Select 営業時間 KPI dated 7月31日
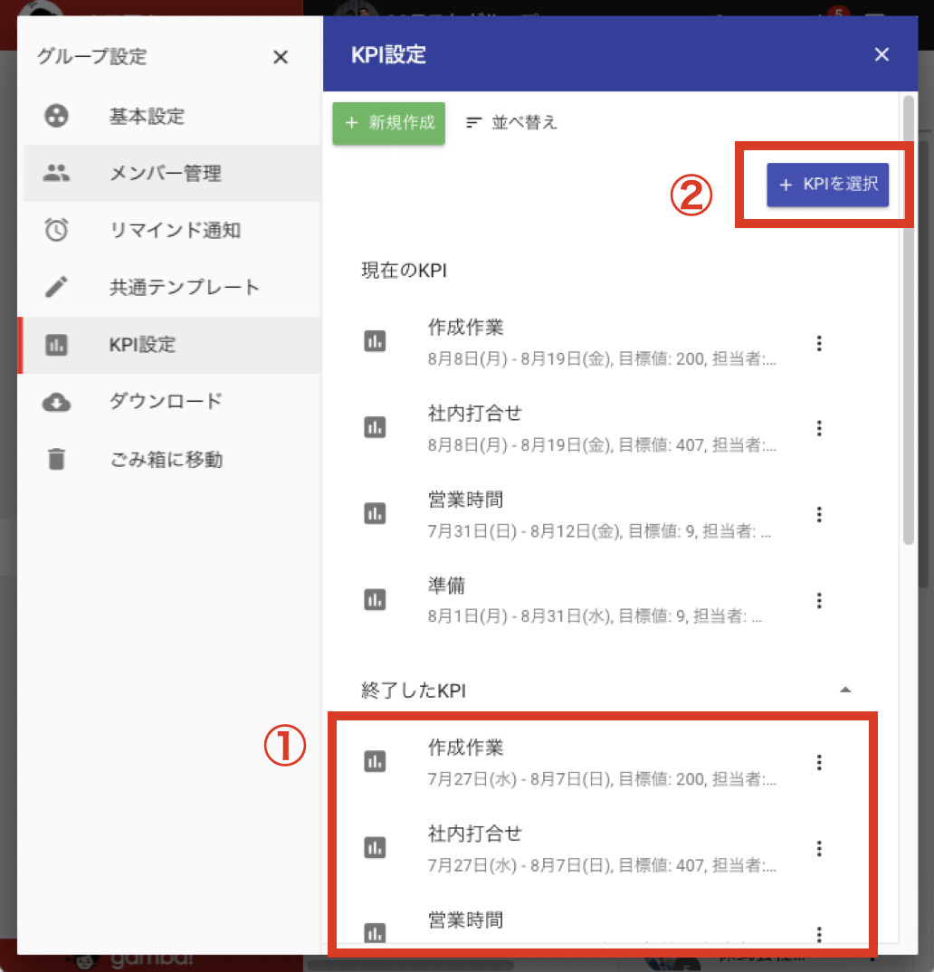 click(600, 515)
